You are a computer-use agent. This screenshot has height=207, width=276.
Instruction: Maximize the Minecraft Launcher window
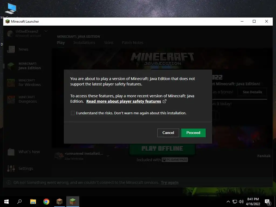[254, 22]
